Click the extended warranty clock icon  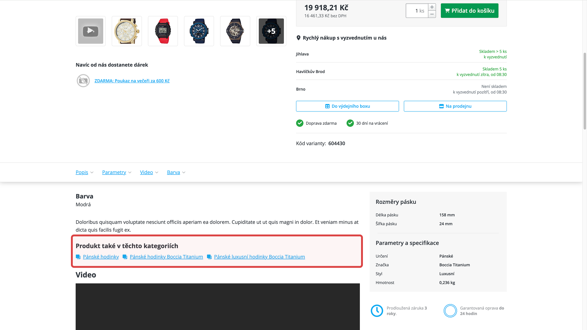coord(377,311)
